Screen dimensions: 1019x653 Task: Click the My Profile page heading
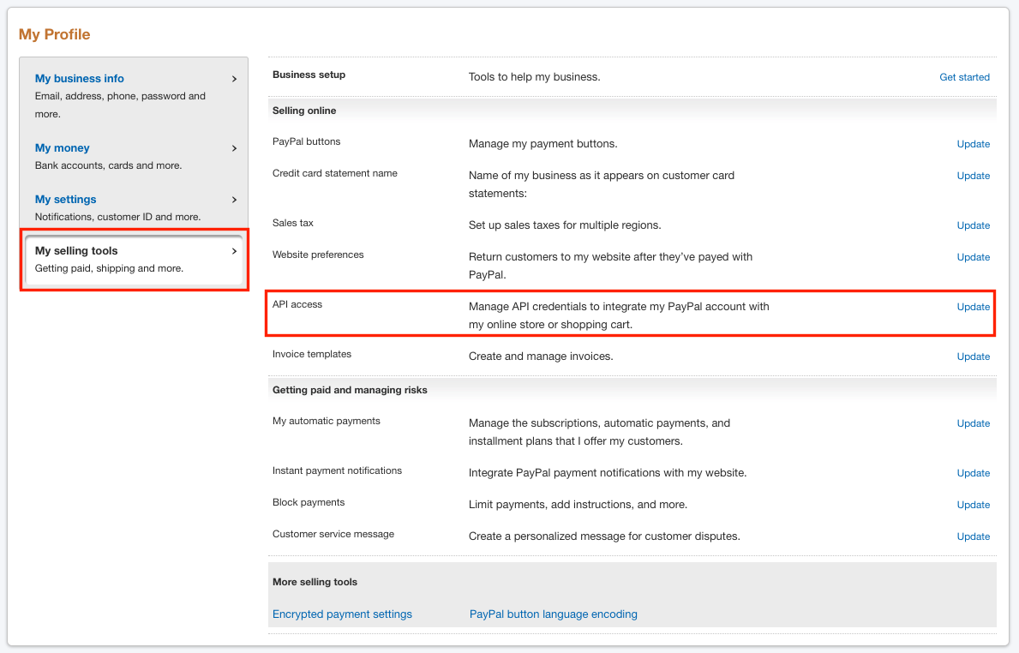pos(55,34)
